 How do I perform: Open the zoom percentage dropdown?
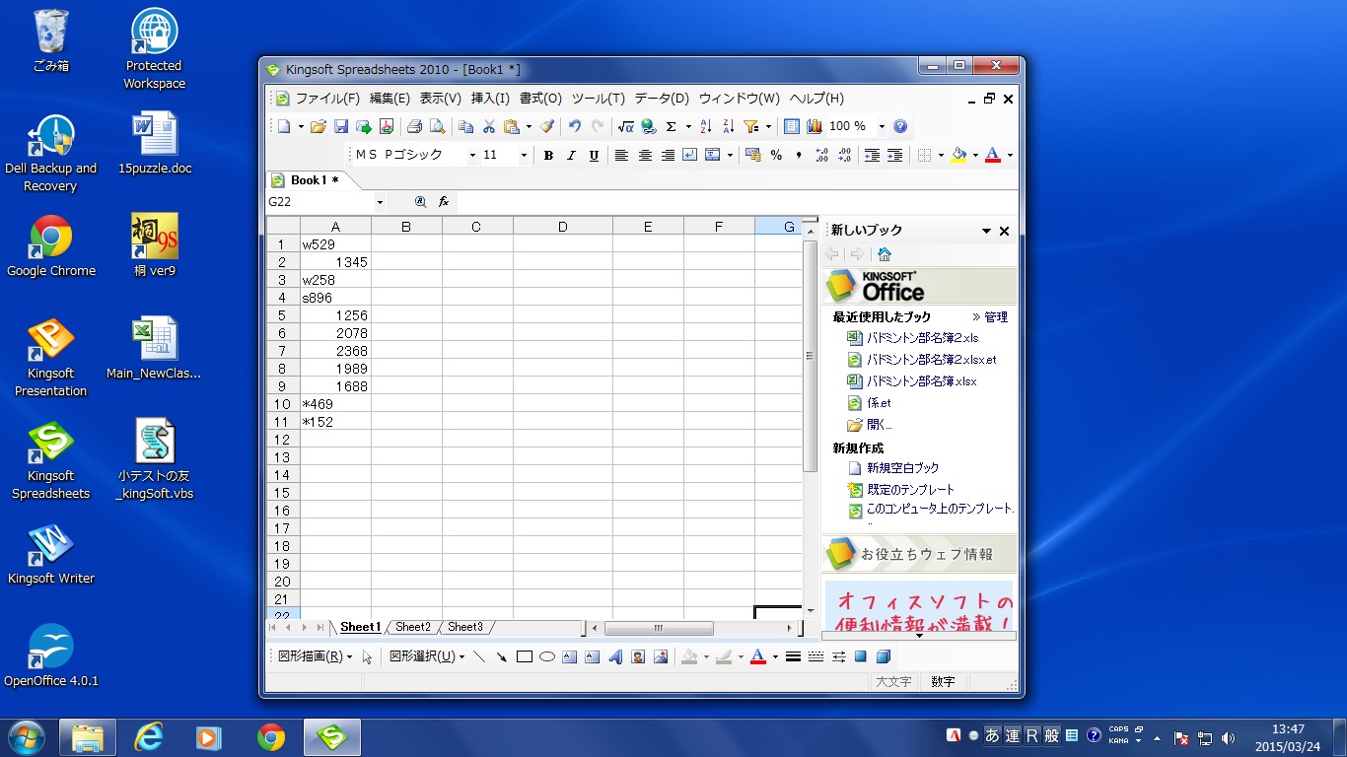(882, 126)
